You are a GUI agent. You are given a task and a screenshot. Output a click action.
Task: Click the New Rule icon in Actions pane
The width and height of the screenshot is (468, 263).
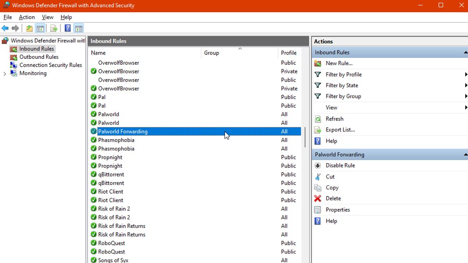(x=318, y=63)
